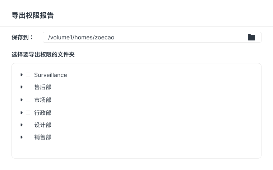Select the 市场部 folder label
The height and width of the screenshot is (170, 273).
tap(43, 100)
